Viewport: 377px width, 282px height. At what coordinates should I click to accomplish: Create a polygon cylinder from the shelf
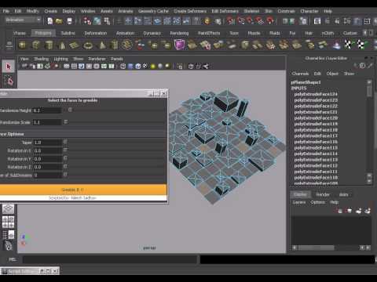49,45
